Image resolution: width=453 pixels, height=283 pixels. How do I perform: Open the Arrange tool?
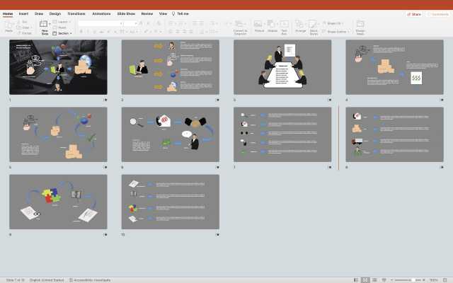301,25
